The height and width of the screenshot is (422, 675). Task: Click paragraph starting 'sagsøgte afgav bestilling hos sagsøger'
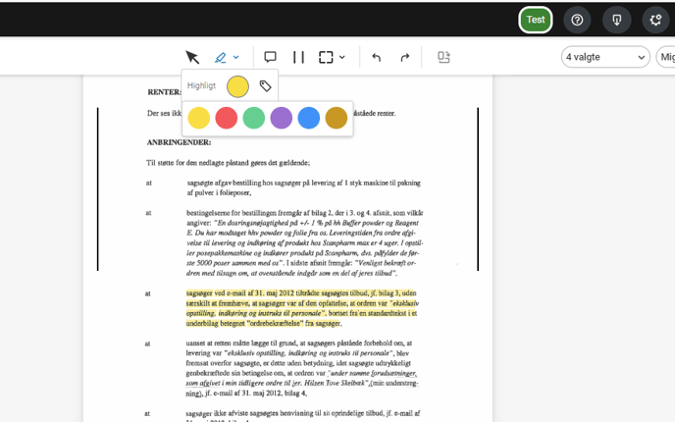304,187
